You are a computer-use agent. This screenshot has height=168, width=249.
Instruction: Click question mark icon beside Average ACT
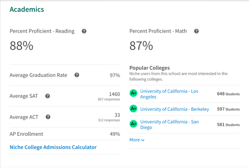tap(48, 117)
